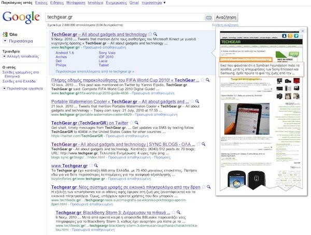Open the SYNC BLOGS title link
Viewport: 311px width, 235px height.
pos(123,144)
